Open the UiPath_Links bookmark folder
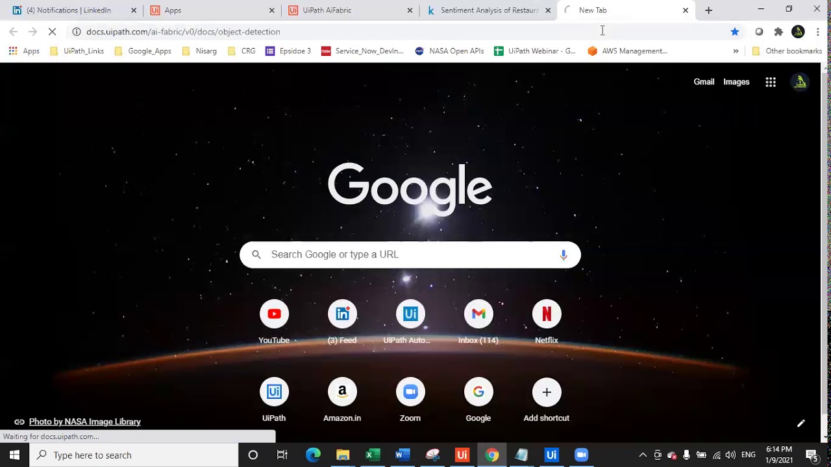Image resolution: width=831 pixels, height=467 pixels. (77, 51)
